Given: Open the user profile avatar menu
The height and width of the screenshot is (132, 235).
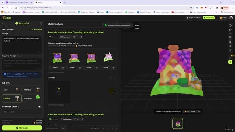Looking at the screenshot, I should click(231, 18).
